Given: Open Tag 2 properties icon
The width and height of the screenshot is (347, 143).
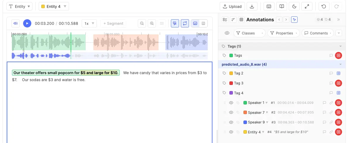Looking at the screenshot, I should [x=339, y=73].
